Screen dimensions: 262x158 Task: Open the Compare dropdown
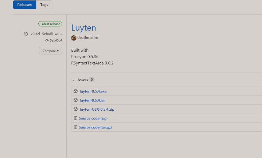(x=51, y=51)
